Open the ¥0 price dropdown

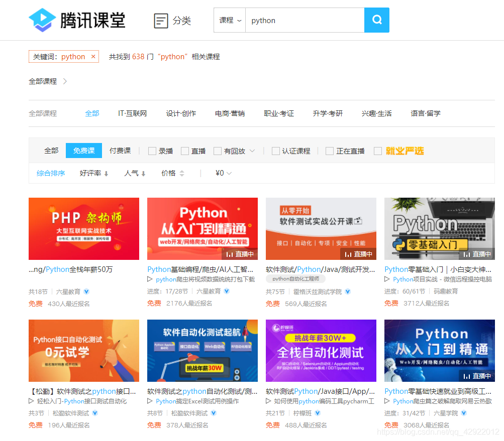pos(223,173)
